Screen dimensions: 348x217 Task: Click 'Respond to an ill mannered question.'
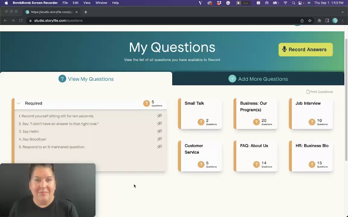click(x=52, y=147)
